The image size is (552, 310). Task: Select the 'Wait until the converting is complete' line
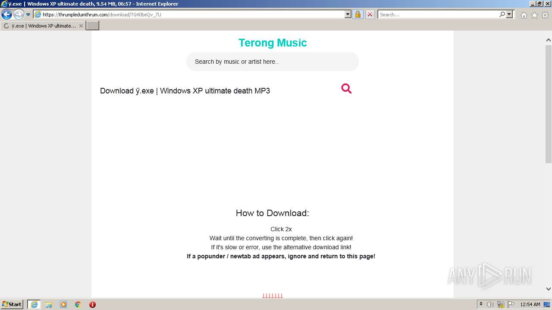(281, 238)
